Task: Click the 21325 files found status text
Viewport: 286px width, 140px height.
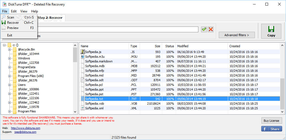Action: click(x=124, y=138)
